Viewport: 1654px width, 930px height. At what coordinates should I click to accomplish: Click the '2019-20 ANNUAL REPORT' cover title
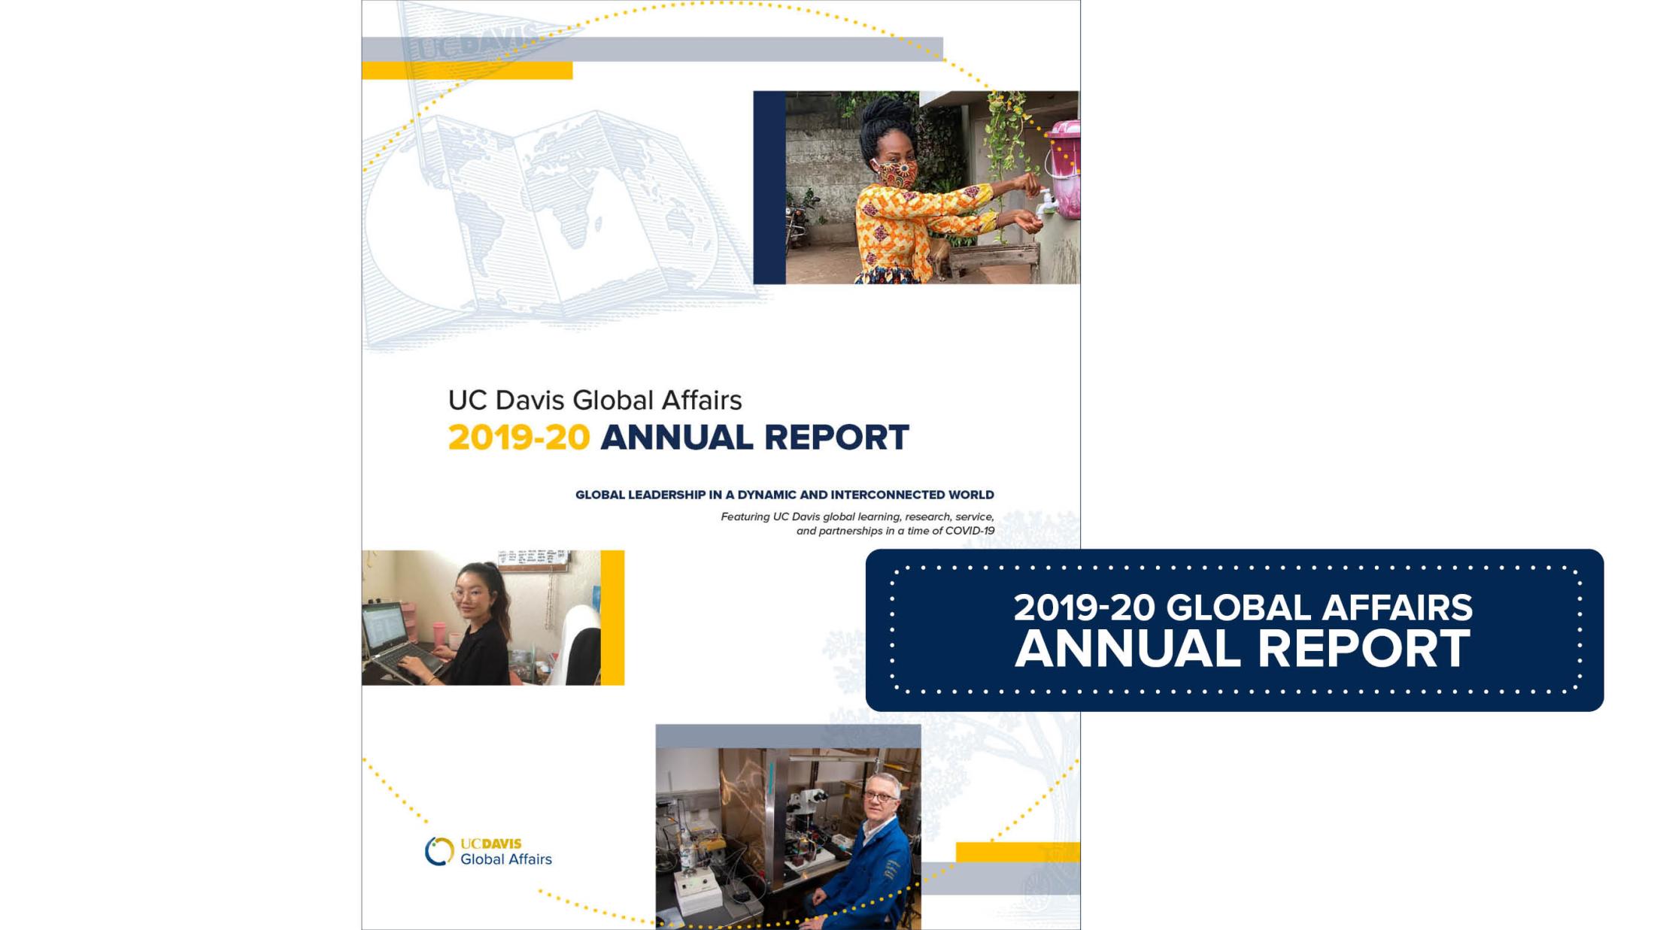pos(678,438)
